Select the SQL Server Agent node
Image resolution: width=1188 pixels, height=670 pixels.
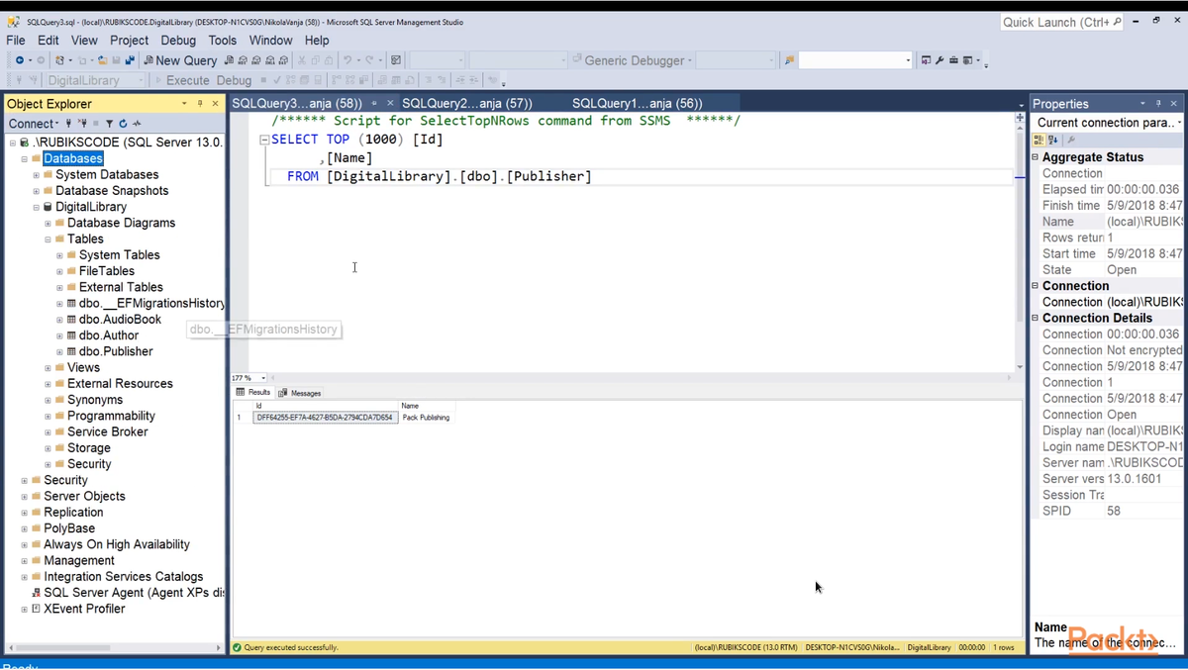tap(134, 593)
